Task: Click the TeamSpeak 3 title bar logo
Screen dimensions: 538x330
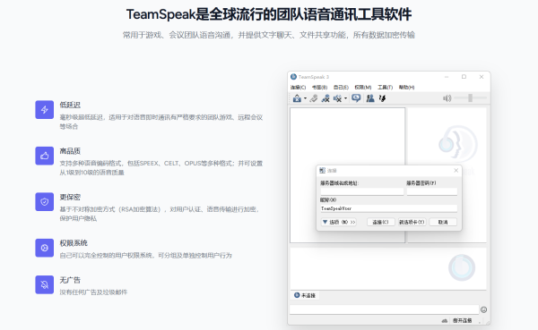Action: click(293, 77)
